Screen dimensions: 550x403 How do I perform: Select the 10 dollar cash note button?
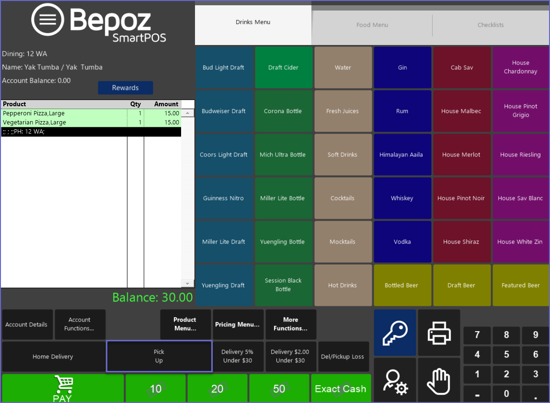155,389
